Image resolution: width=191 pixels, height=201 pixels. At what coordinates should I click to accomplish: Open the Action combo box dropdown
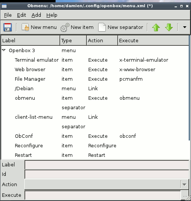(184, 185)
